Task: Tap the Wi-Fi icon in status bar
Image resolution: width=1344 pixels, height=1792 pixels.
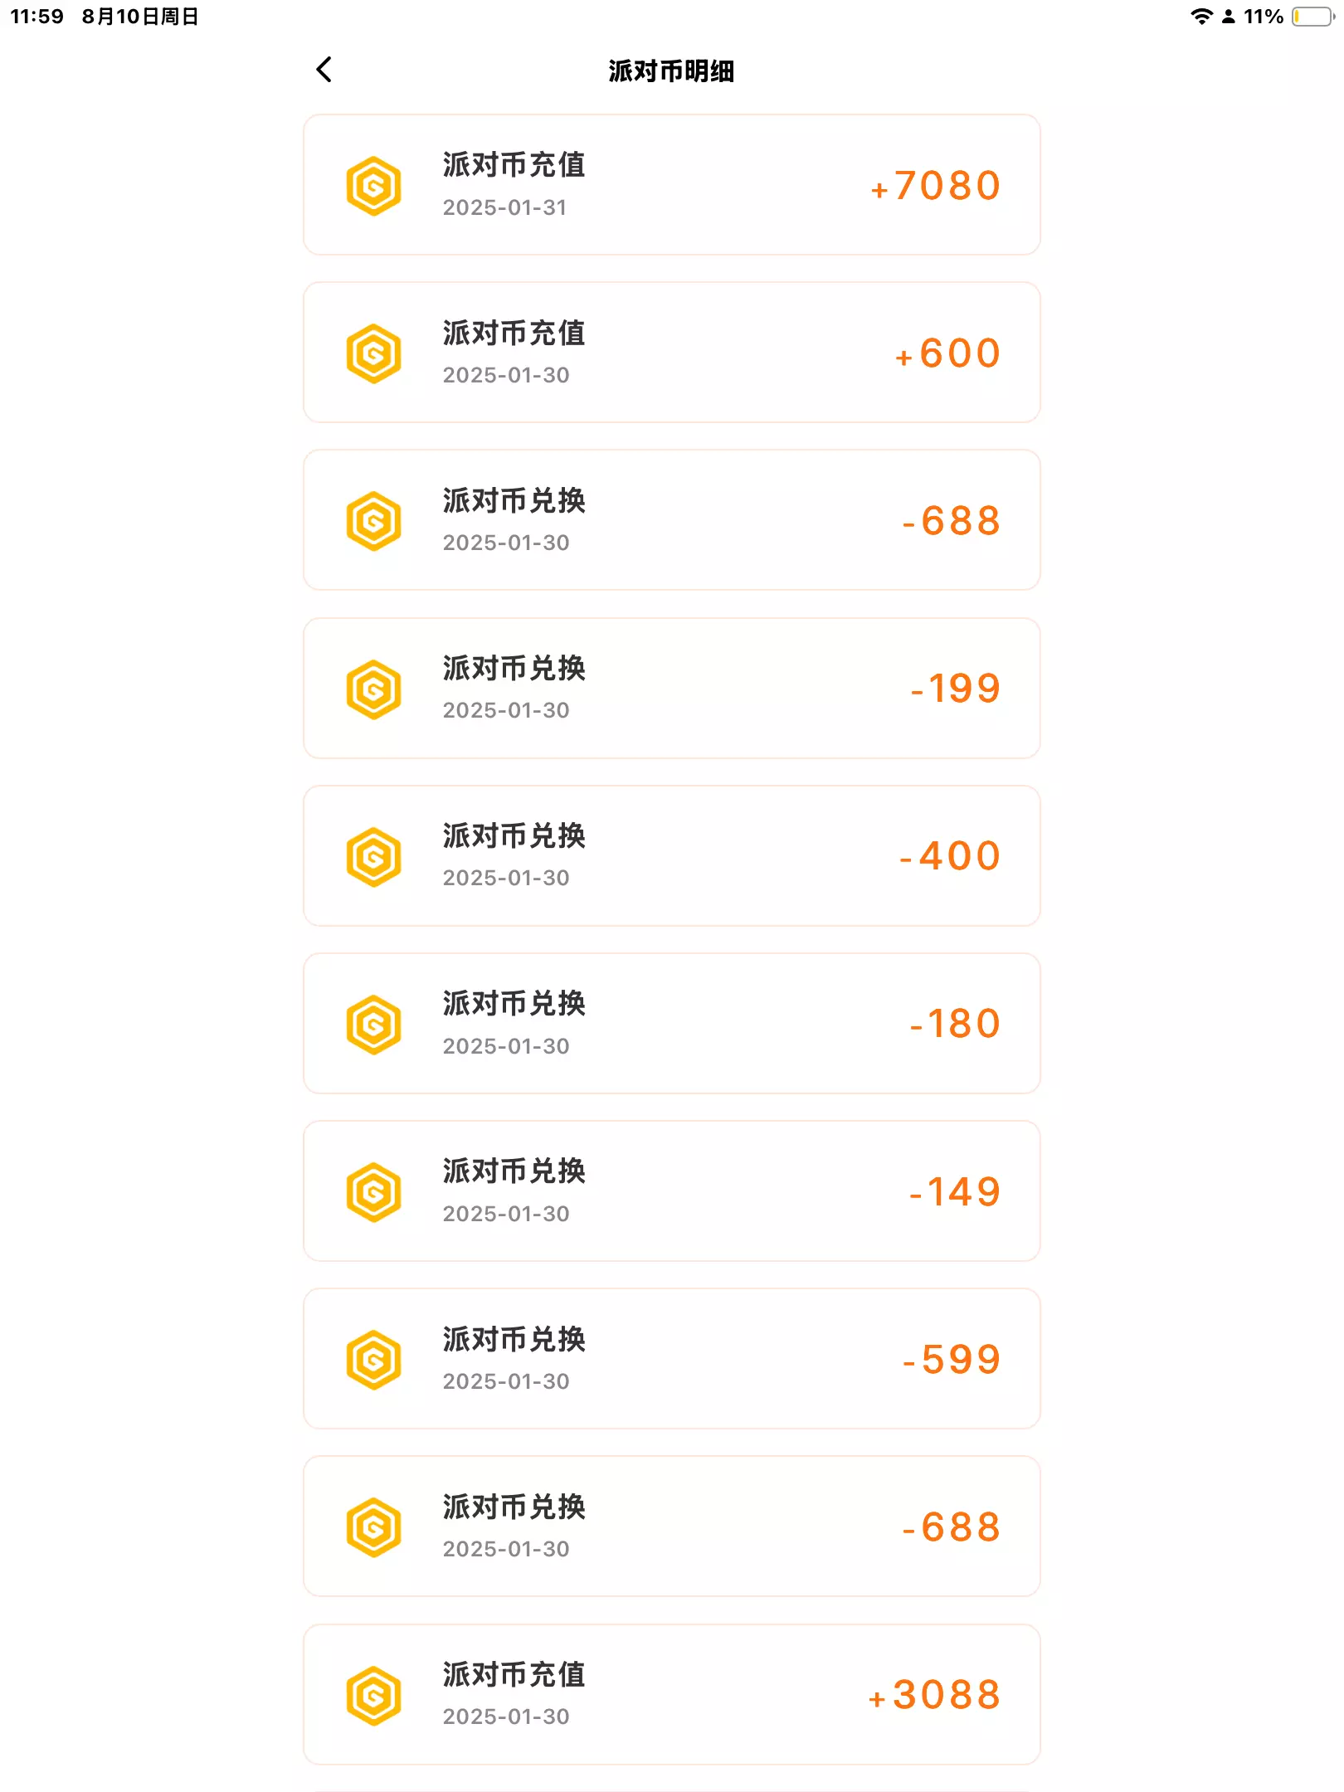Action: pos(1200,17)
